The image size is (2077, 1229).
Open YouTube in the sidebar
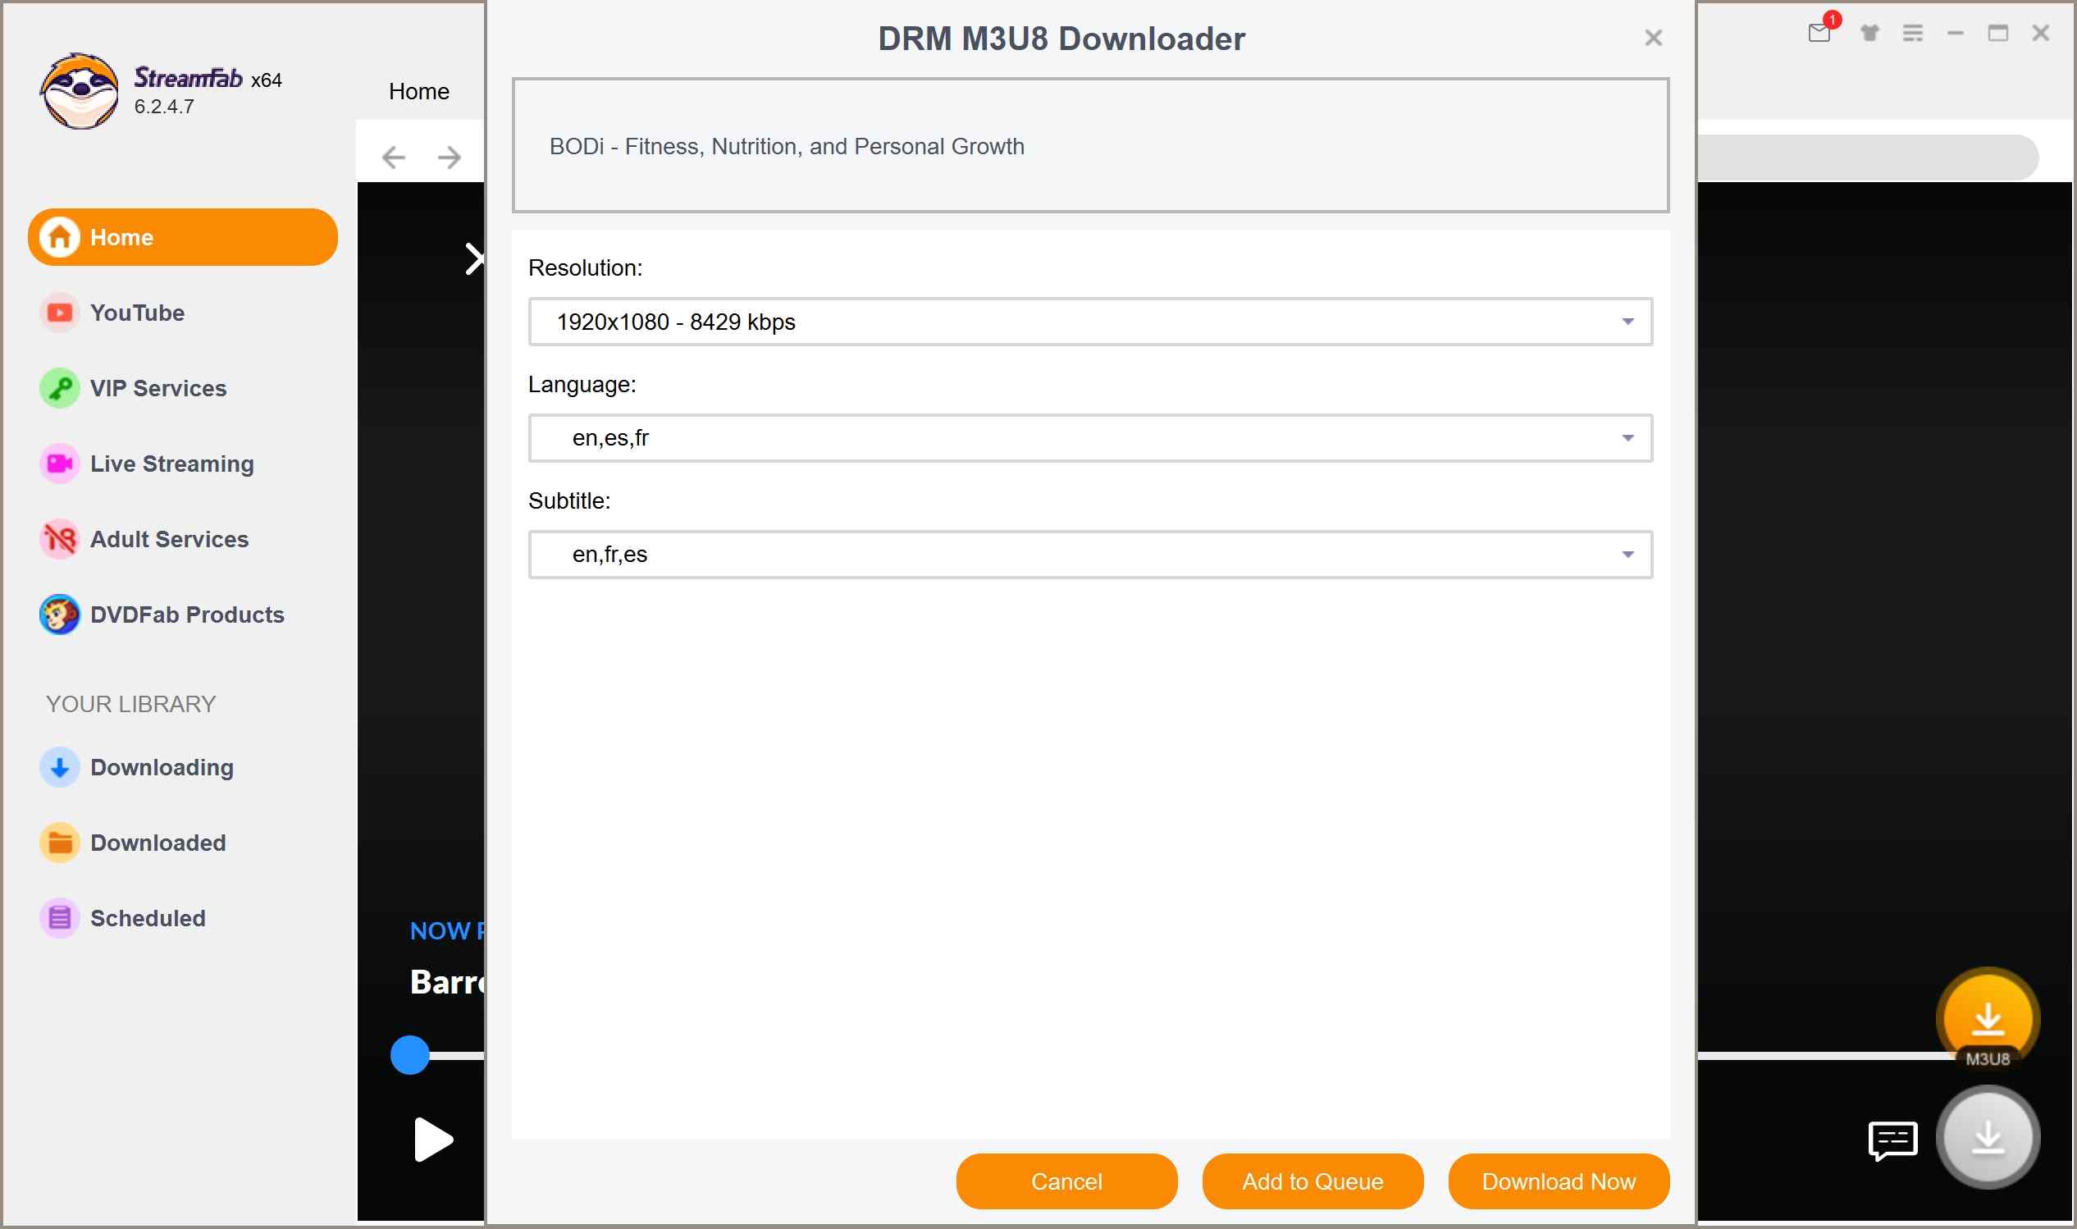click(137, 313)
